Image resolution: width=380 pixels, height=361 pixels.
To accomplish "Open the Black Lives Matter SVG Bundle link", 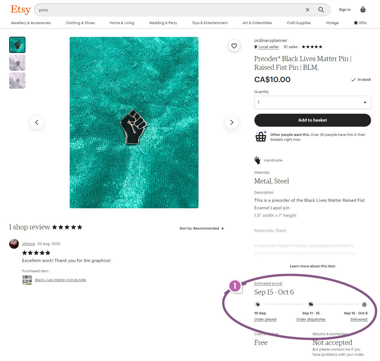I will point(60,280).
